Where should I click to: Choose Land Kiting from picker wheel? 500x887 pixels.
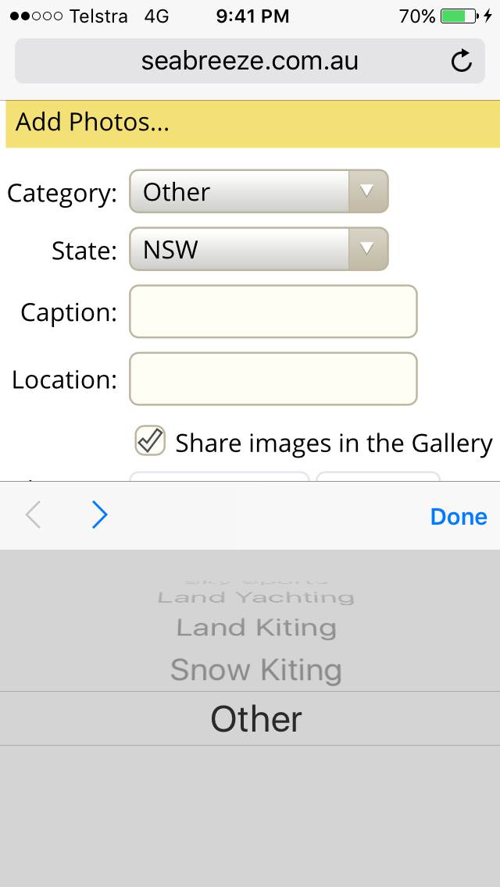pyautogui.click(x=256, y=627)
